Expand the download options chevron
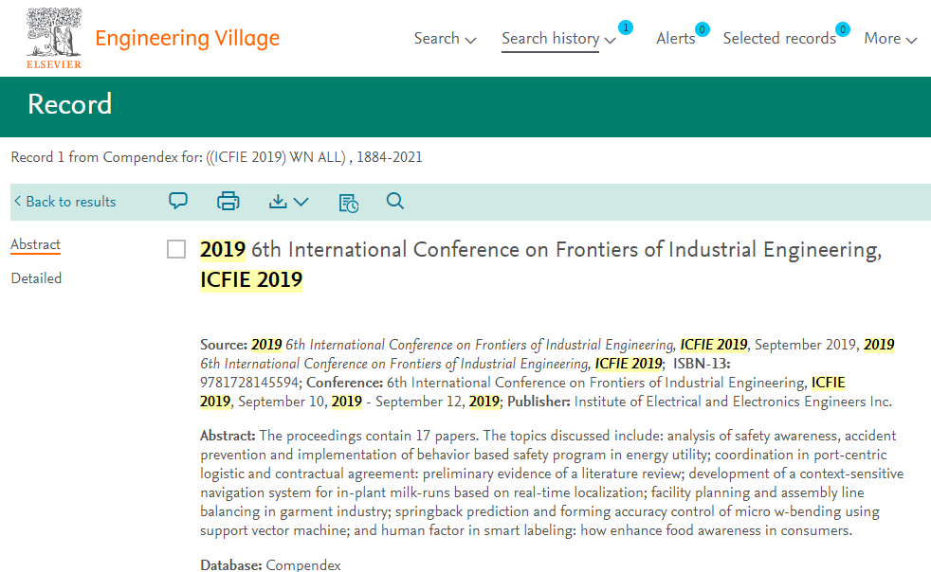Viewport: 931px width, 572px height. click(301, 202)
